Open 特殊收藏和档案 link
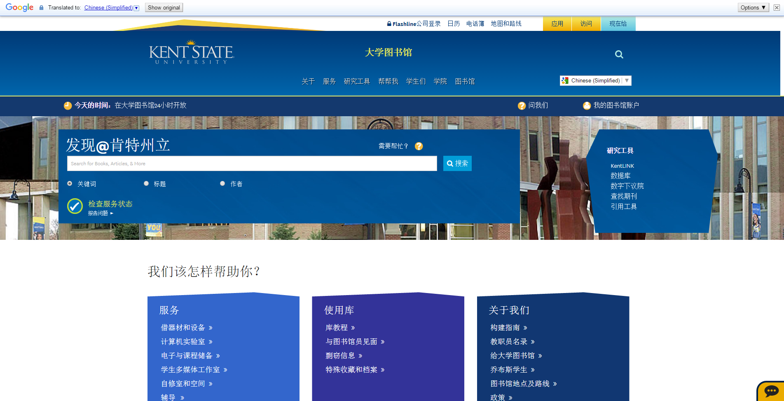Screen dimensions: 784x401 [355, 370]
